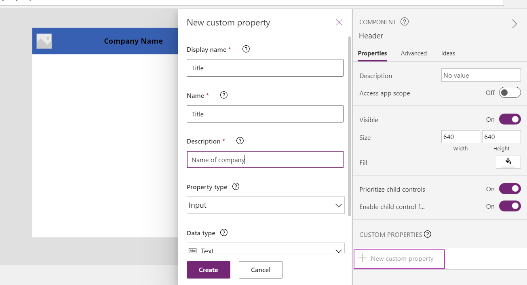Click the Description help icon

coord(240,141)
